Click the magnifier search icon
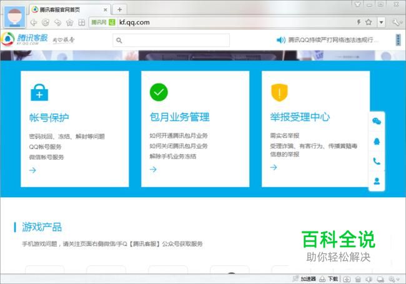The height and width of the screenshot is (284, 406). [119, 41]
